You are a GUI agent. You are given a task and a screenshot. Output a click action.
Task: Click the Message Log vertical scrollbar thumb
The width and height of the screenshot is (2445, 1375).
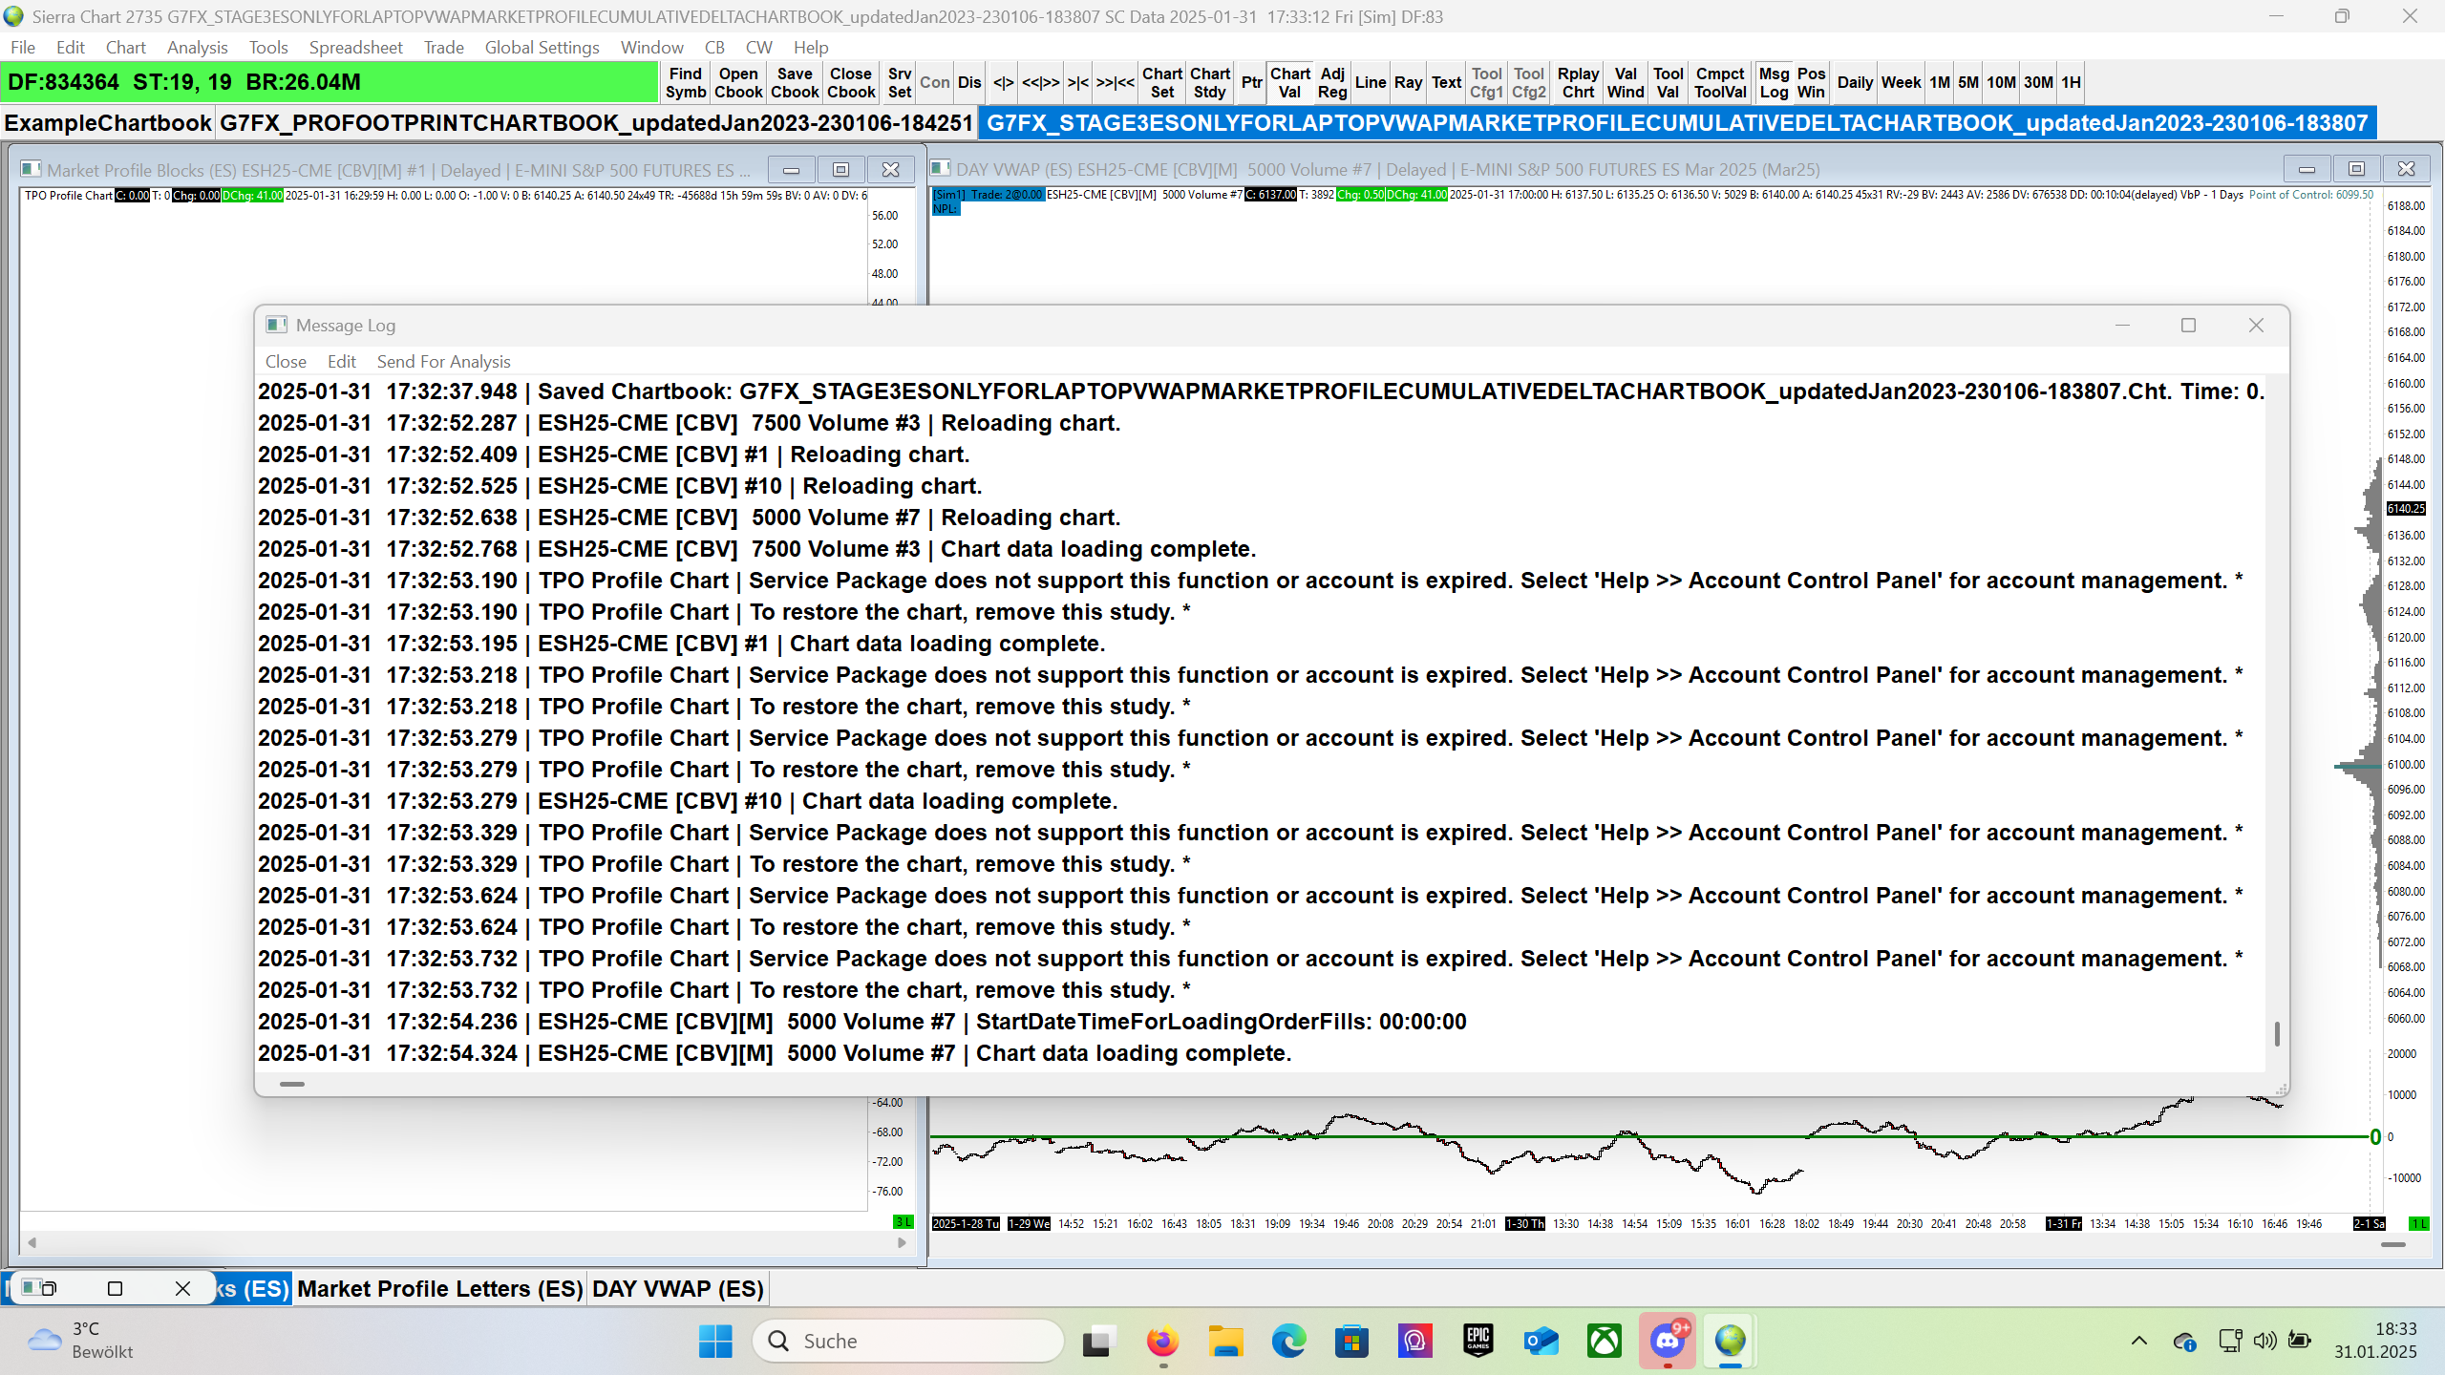(2277, 1033)
